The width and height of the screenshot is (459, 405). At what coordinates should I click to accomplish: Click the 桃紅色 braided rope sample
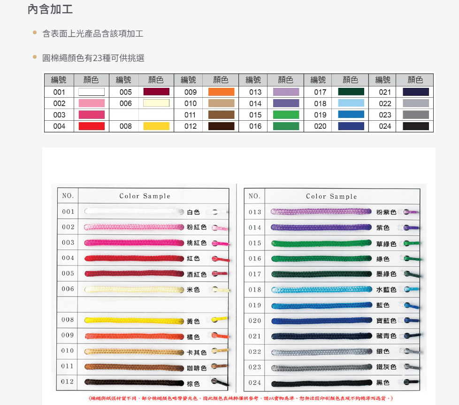(x=134, y=243)
